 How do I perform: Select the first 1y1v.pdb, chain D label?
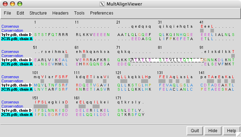[17, 35]
